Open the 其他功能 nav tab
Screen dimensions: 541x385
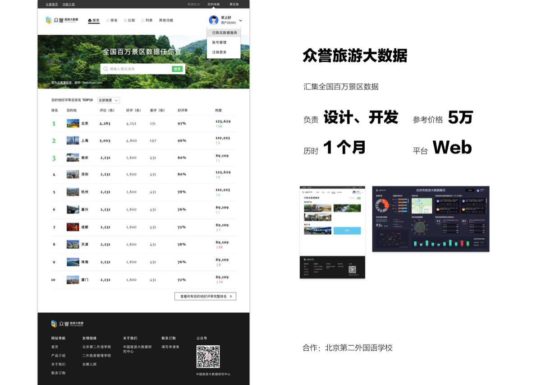pyautogui.click(x=166, y=20)
